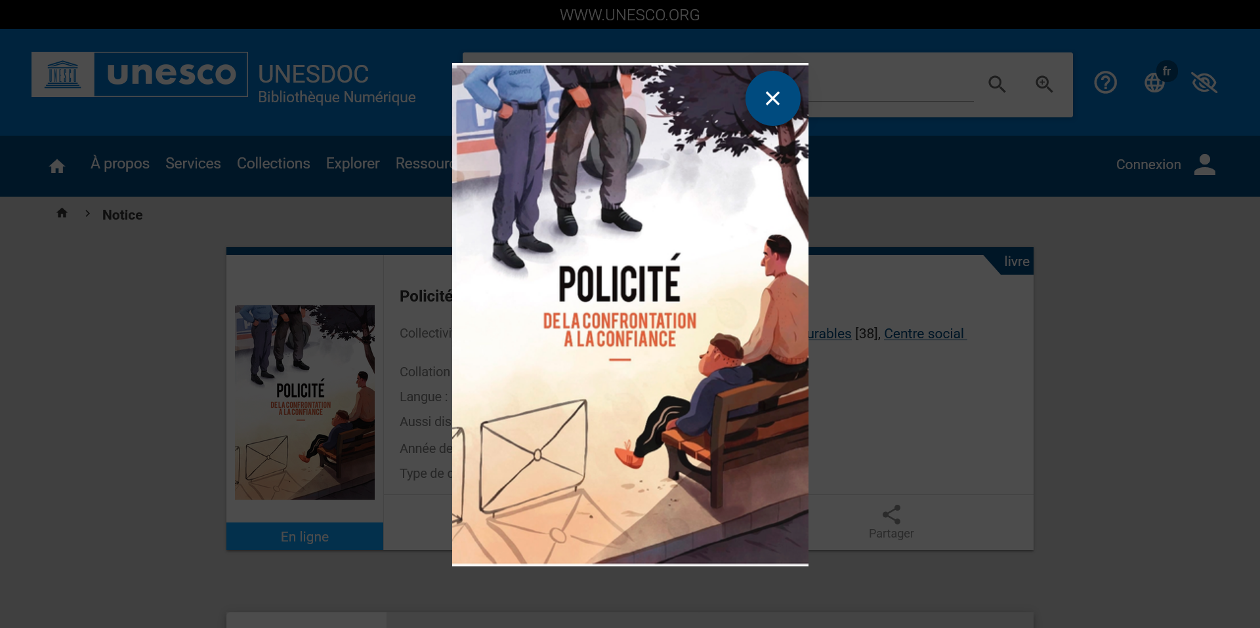1260x628 pixels.
Task: Click the Partager share icon
Action: click(891, 515)
